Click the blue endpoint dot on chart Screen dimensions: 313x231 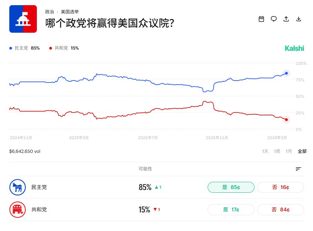pos(286,73)
